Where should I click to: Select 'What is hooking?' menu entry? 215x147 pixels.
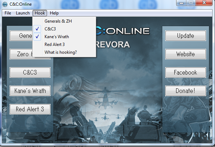coord(64,52)
